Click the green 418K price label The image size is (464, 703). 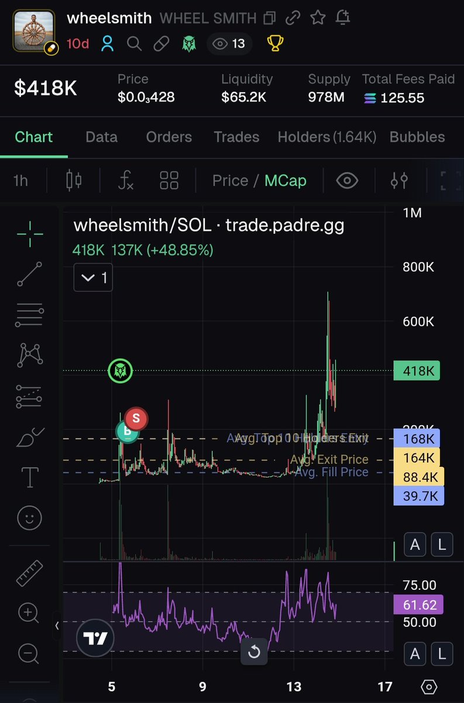(x=417, y=371)
